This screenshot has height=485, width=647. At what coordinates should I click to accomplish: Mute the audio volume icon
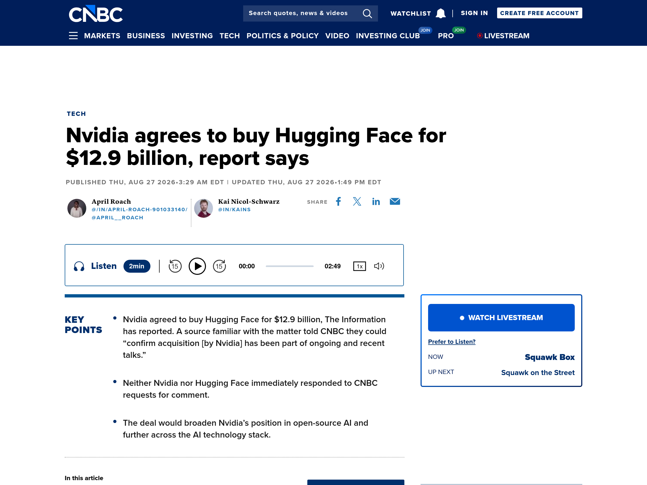(379, 266)
